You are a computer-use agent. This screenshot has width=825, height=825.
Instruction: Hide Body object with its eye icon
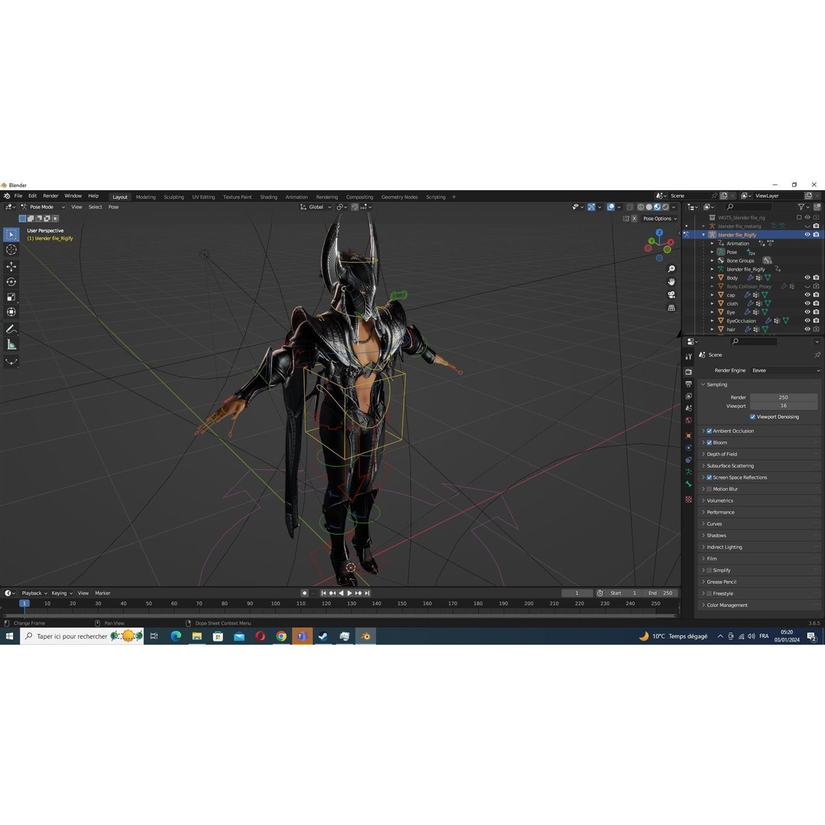tap(807, 278)
